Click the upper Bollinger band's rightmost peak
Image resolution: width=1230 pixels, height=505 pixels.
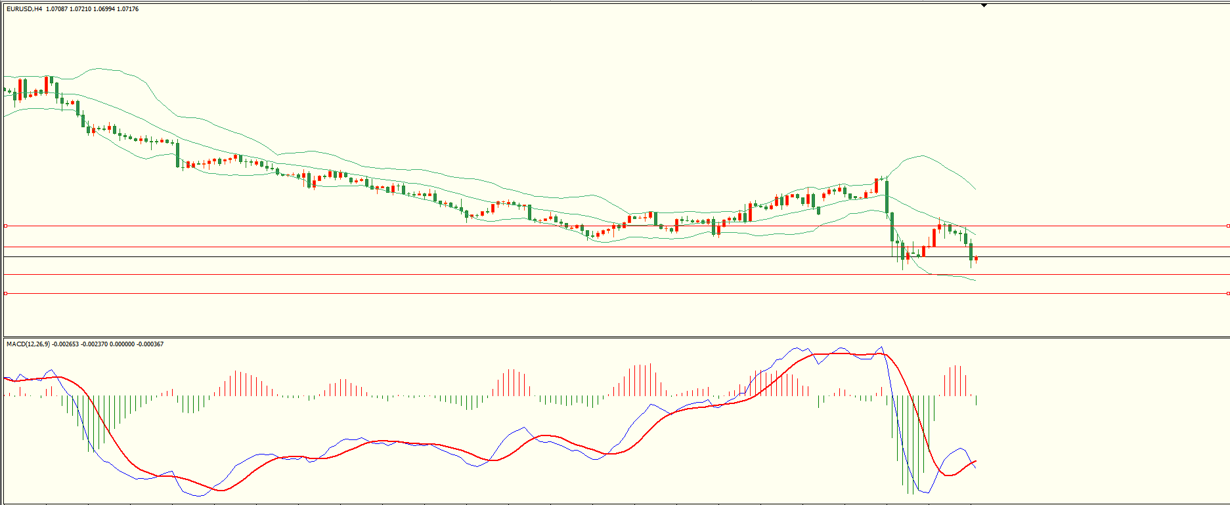coord(923,156)
